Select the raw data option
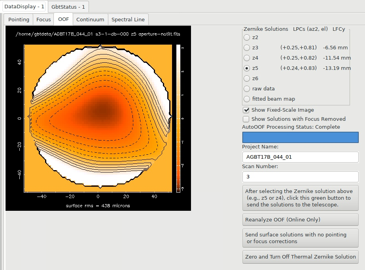 [x=246, y=88]
